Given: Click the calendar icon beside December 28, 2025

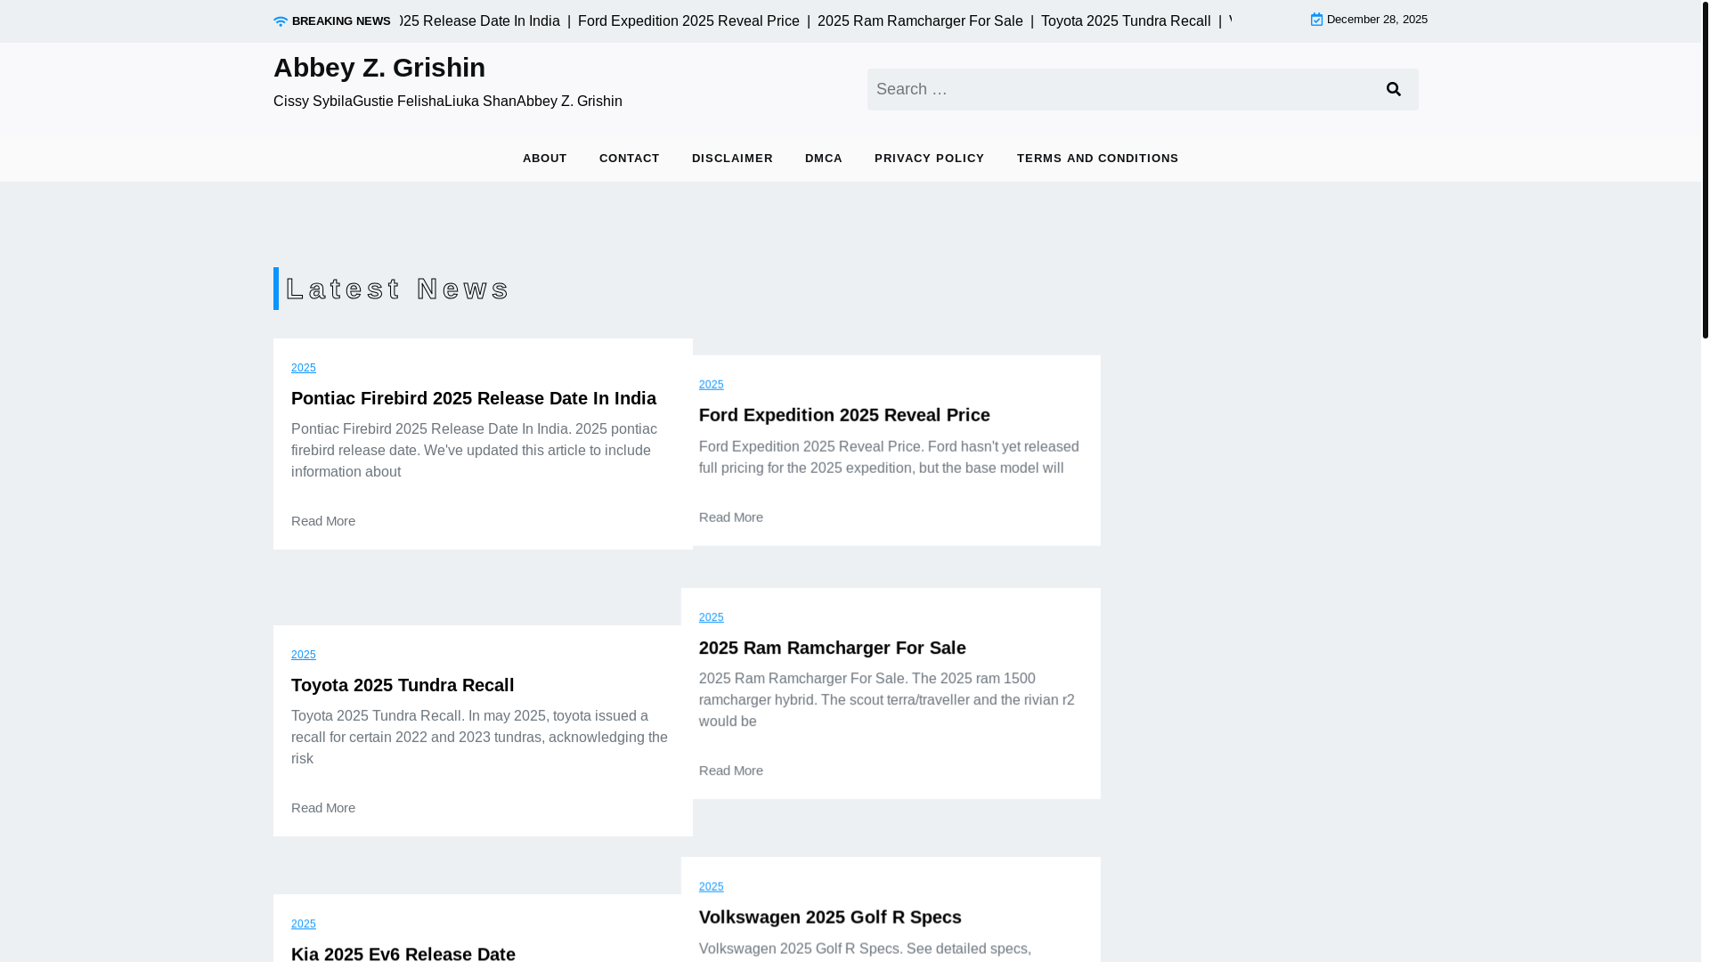Looking at the screenshot, I should pyautogui.click(x=1316, y=20).
